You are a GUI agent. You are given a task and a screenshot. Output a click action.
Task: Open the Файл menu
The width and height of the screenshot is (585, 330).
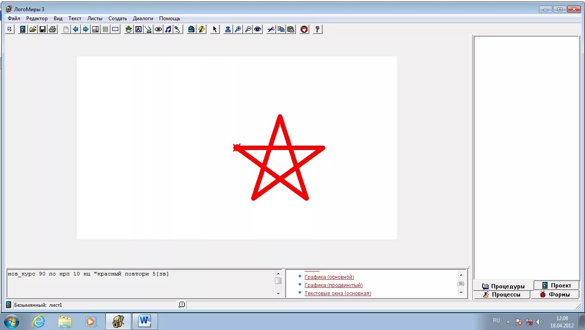tap(14, 18)
